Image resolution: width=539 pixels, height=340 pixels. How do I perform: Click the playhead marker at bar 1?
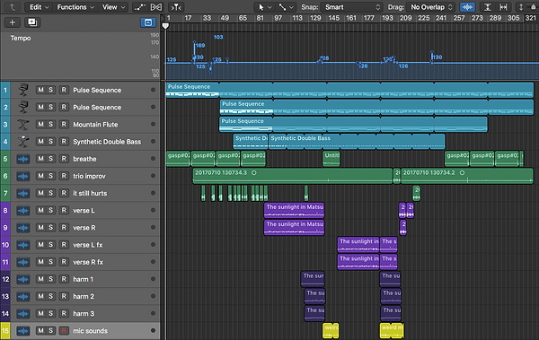tap(165, 26)
